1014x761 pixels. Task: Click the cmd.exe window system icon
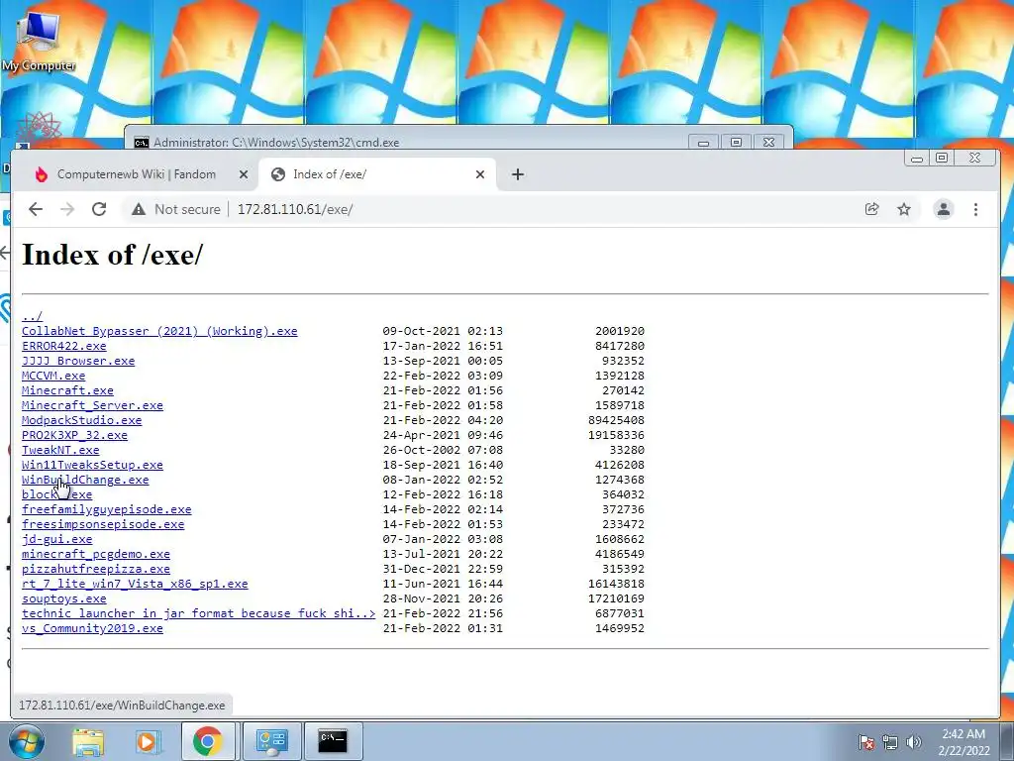click(x=141, y=143)
